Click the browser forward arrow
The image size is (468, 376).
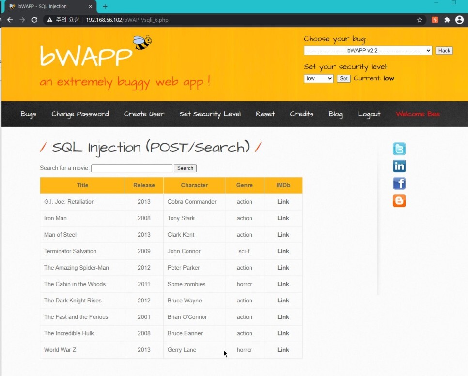(22, 20)
